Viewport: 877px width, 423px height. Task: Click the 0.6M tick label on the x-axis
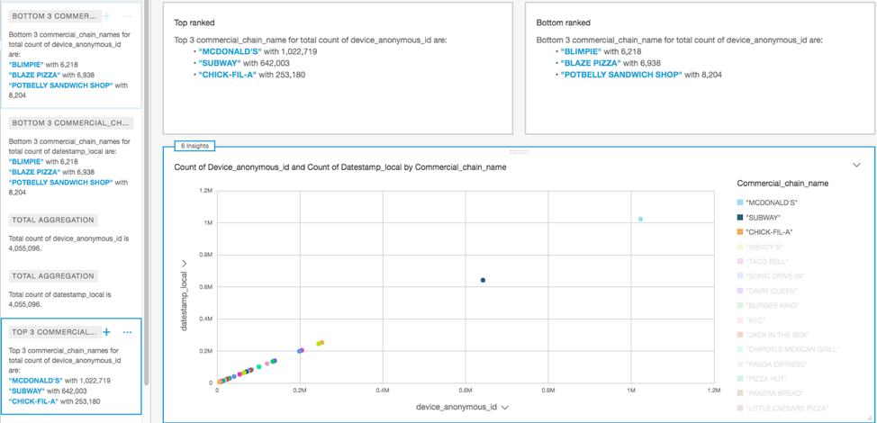(466, 390)
